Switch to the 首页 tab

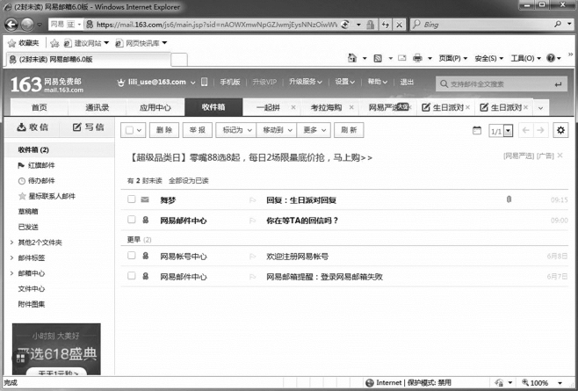pyautogui.click(x=39, y=107)
